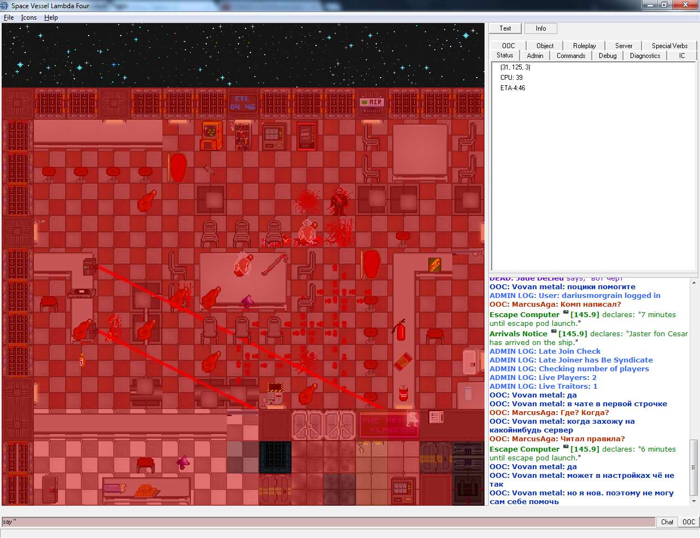Viewport: 700px width, 538px height.
Task: Click the pink mushroom on the lower floor
Action: coord(183,463)
